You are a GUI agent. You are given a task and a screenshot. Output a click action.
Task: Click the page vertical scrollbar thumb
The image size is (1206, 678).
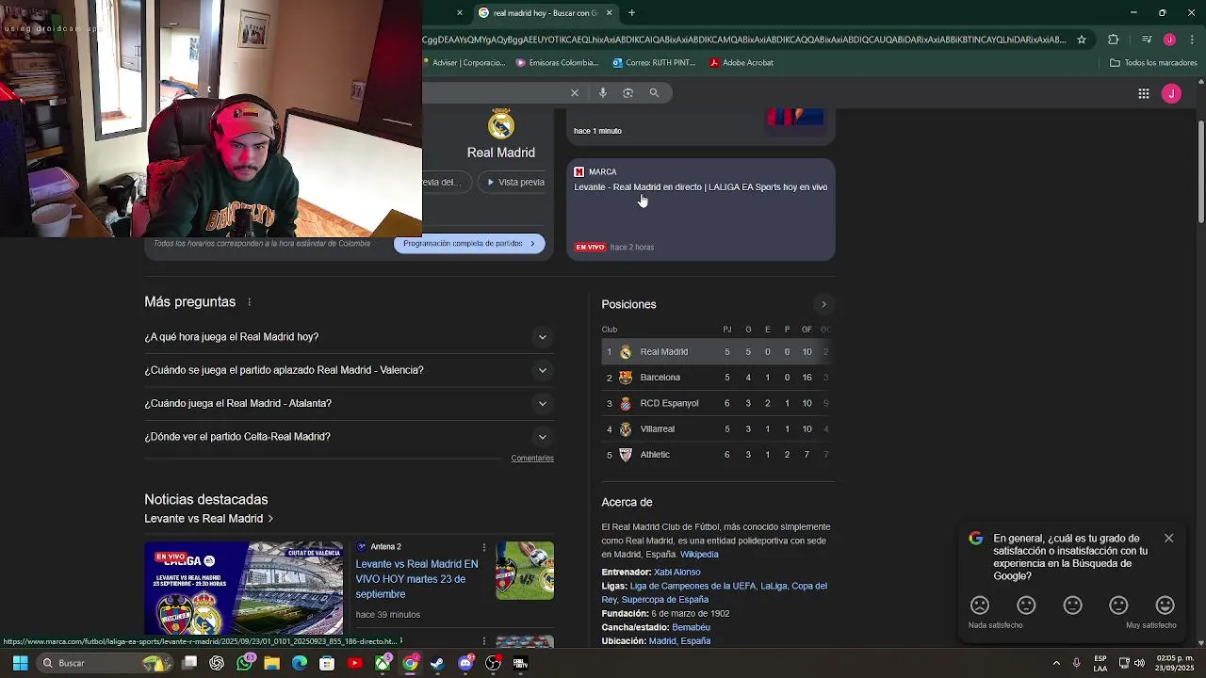1201,172
